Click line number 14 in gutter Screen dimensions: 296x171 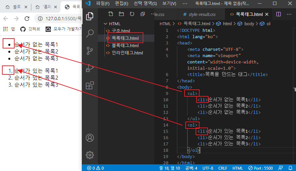166,125
